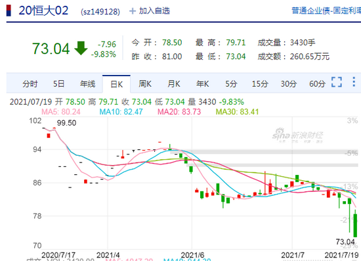
Task: Click the 2021/7/19 date axis label
Action: pyautogui.click(x=341, y=255)
